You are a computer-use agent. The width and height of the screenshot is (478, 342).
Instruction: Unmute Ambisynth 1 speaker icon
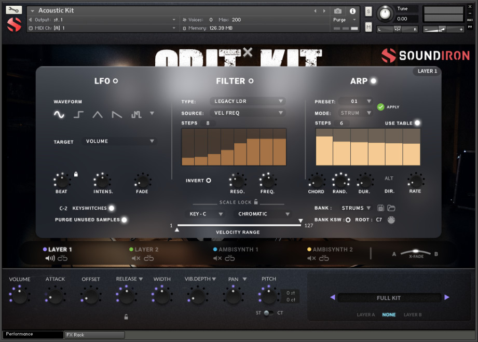pos(217,258)
